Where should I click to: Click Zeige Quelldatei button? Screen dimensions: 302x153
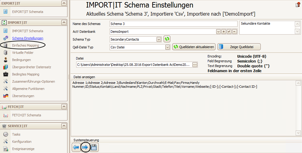click(x=239, y=47)
